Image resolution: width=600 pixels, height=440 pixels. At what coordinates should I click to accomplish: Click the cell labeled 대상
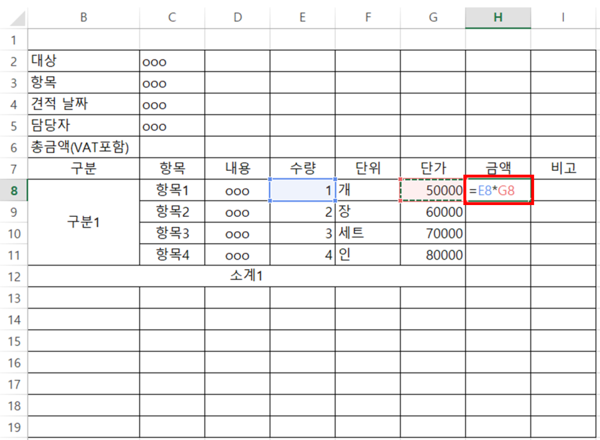tap(84, 61)
